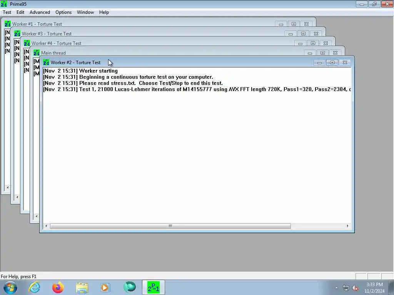394x295 pixels.
Task: Minimize the Main thread window
Action: (310, 53)
